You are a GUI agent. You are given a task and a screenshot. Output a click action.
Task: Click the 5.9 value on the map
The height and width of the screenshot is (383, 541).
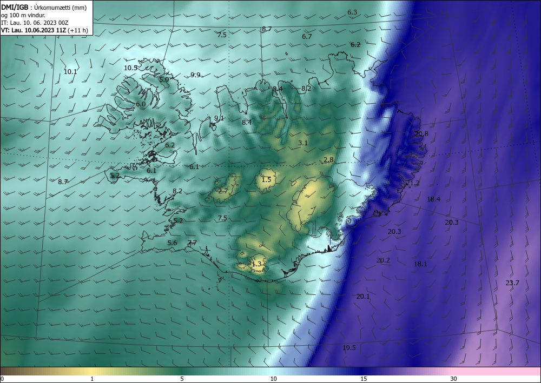[x=164, y=79]
